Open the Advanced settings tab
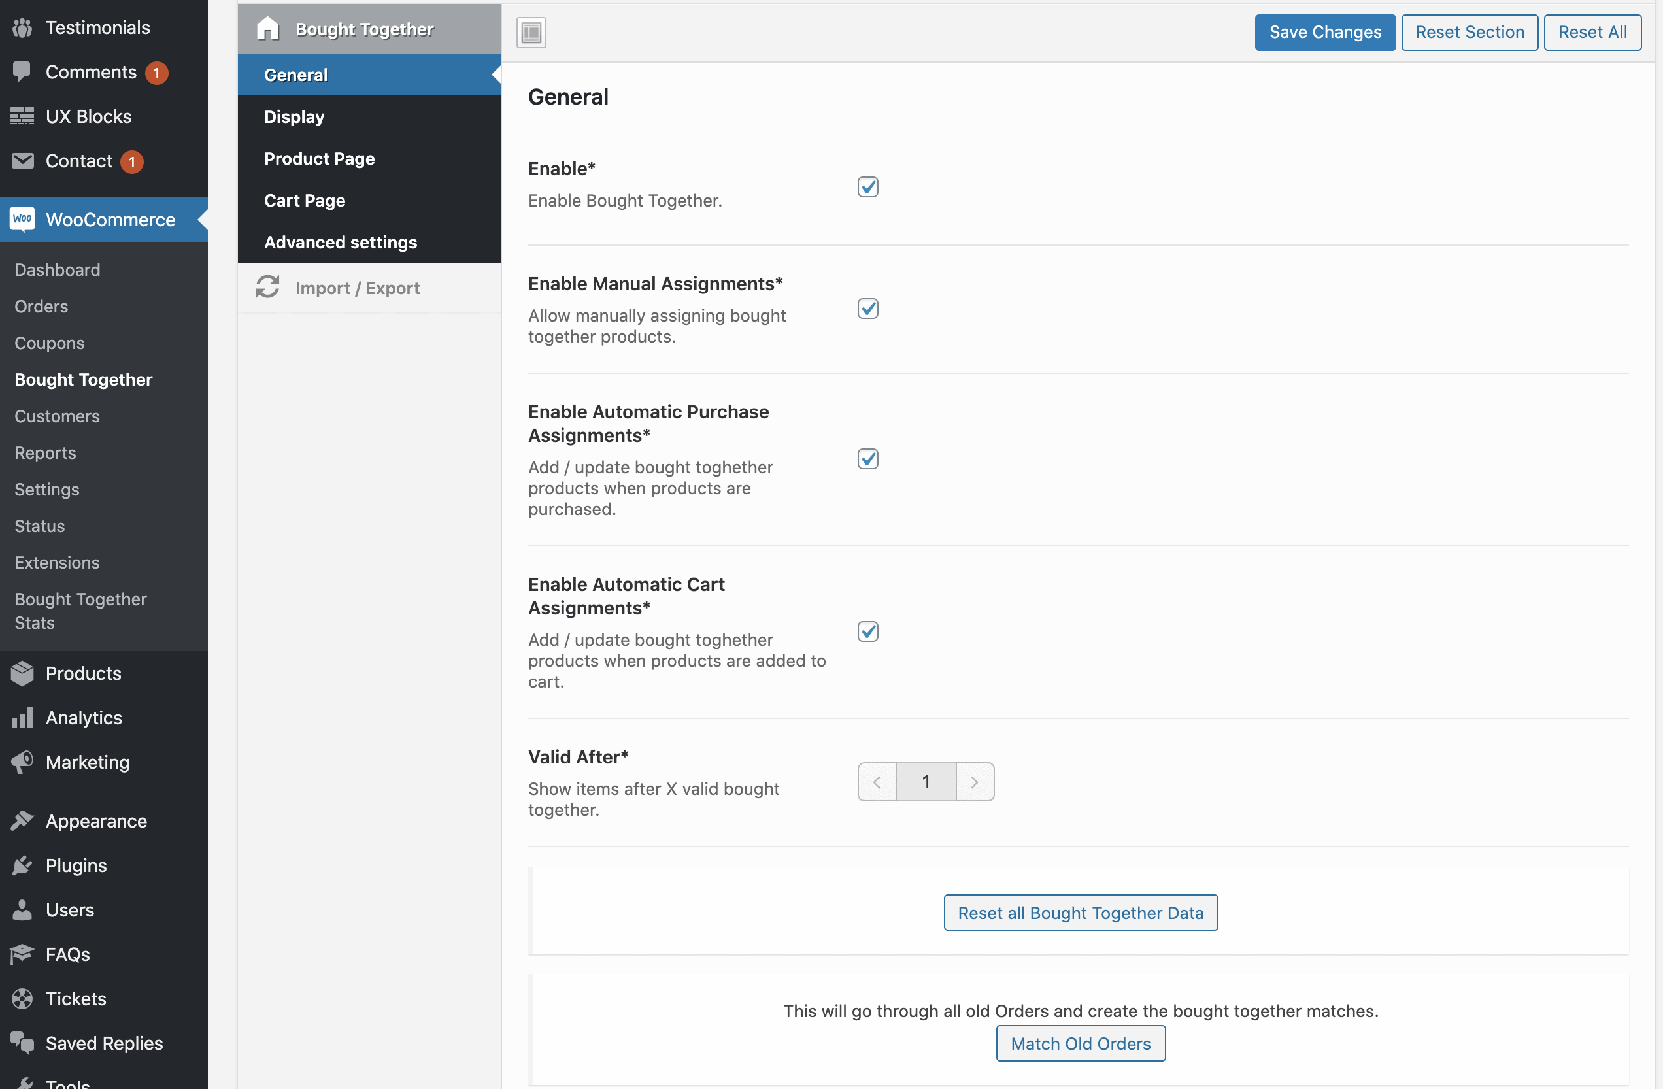 [x=341, y=243]
